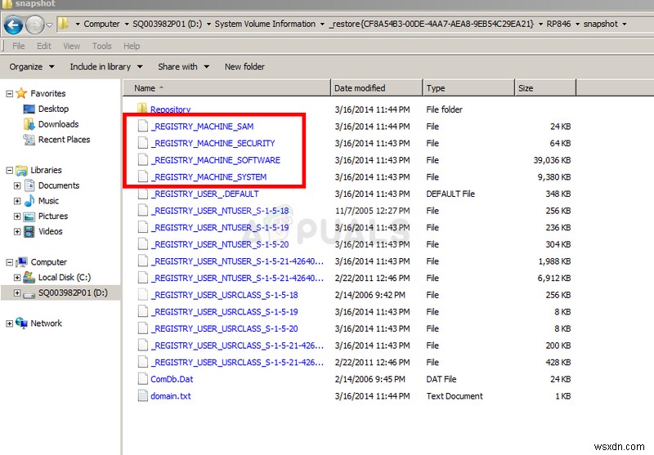Expand the Network tree node
The height and width of the screenshot is (455, 654).
pos(10,323)
